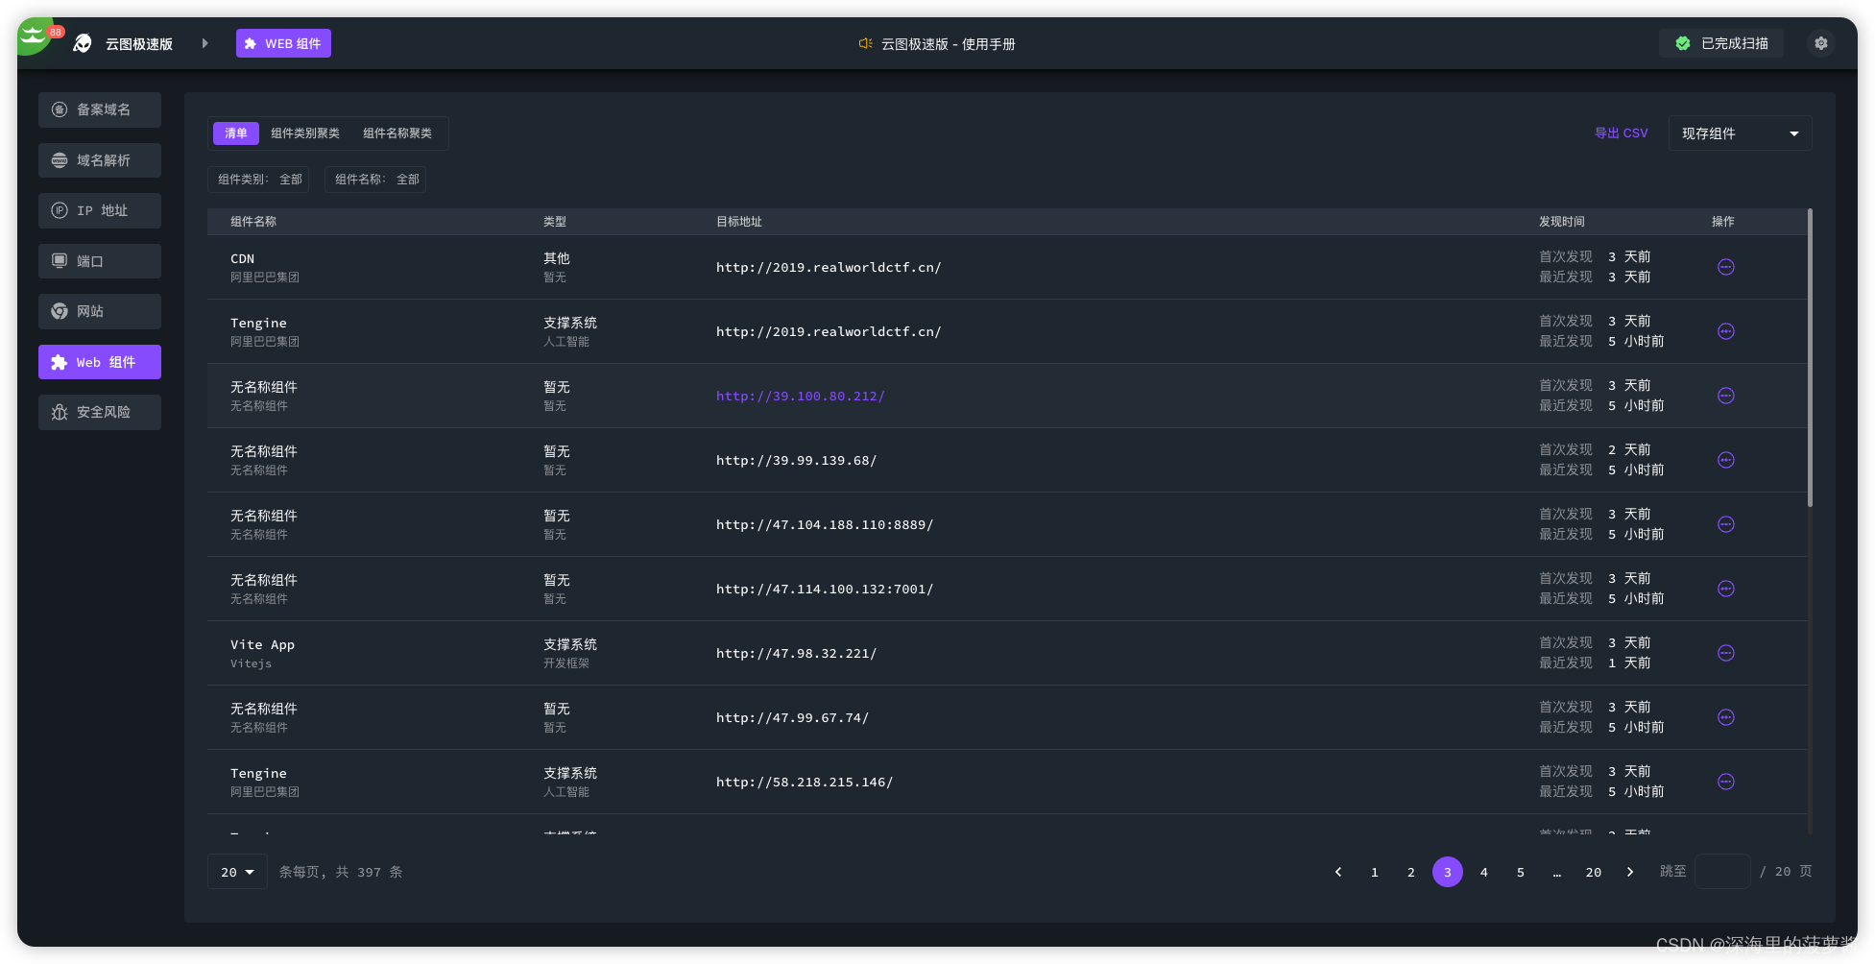Image resolution: width=1875 pixels, height=964 pixels.
Task: Open 安全风险 in the sidebar
Action: coord(100,412)
